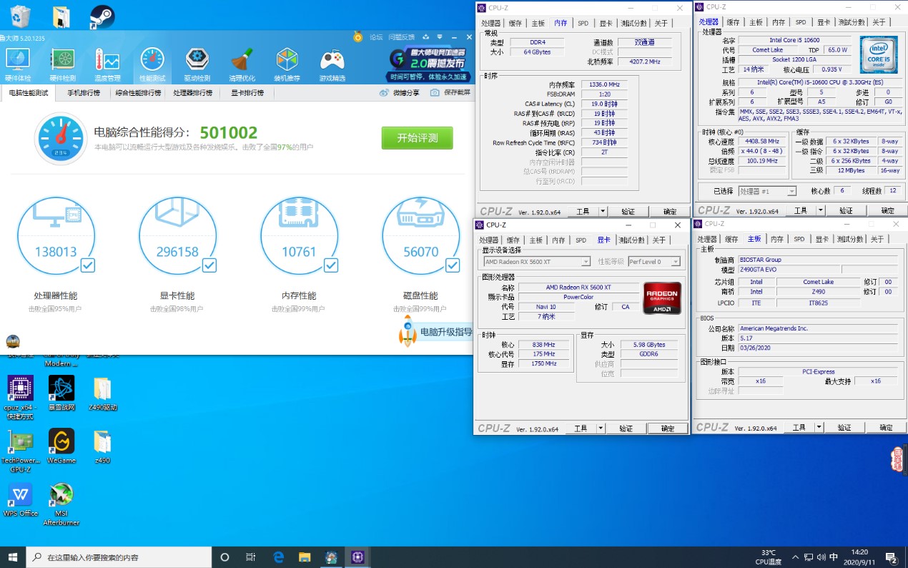
Task: Click the skin icon beside 问题反馈
Action: (425, 36)
